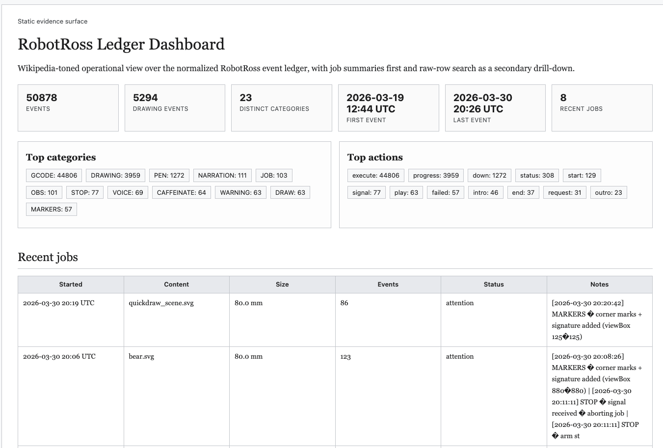This screenshot has width=663, height=448.
Task: Select the CAFFEINATE: 64 category chip
Action: pyautogui.click(x=181, y=192)
